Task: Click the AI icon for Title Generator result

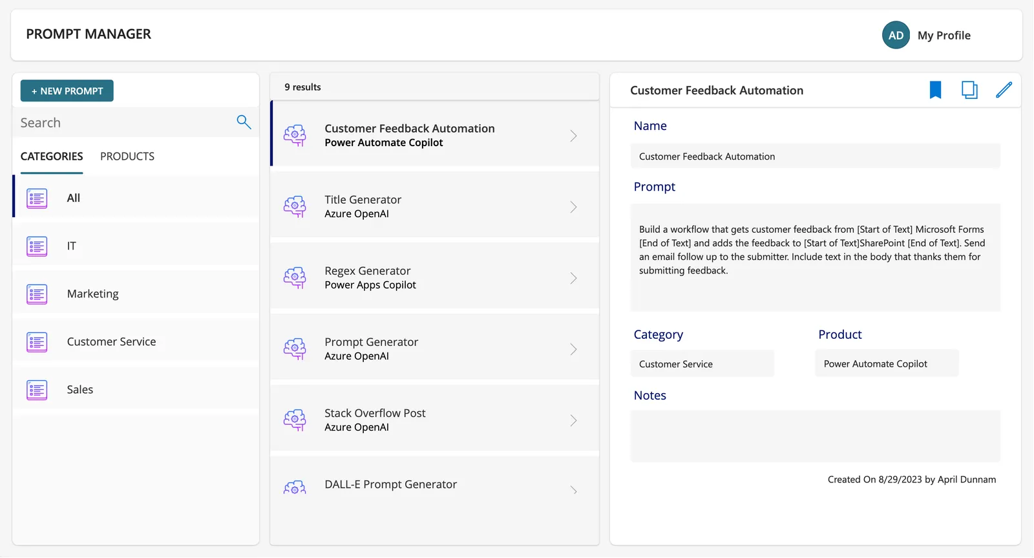Action: click(295, 206)
